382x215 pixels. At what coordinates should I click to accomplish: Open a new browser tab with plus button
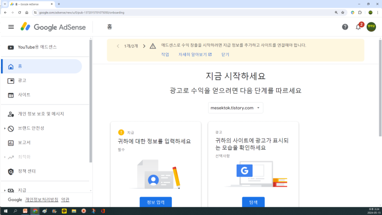59,4
